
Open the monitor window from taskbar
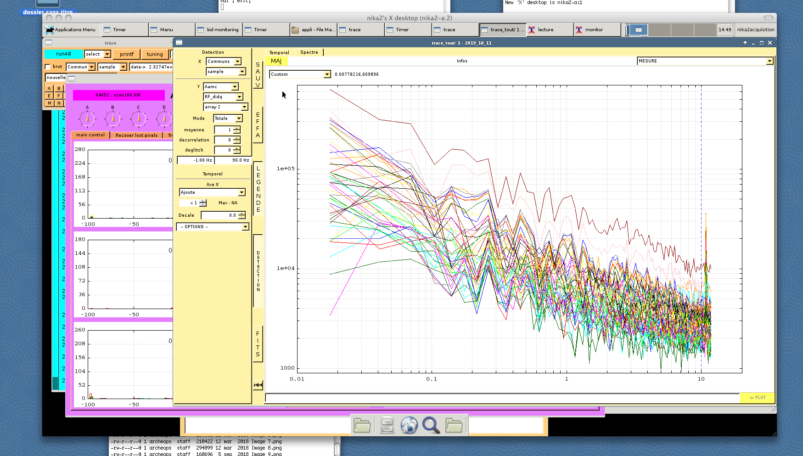(594, 30)
